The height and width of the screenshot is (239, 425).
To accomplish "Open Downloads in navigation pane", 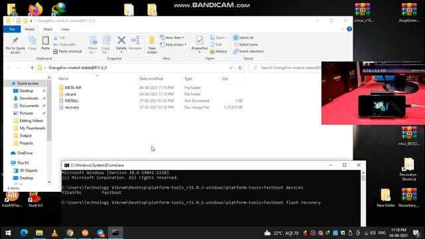I will [29, 98].
